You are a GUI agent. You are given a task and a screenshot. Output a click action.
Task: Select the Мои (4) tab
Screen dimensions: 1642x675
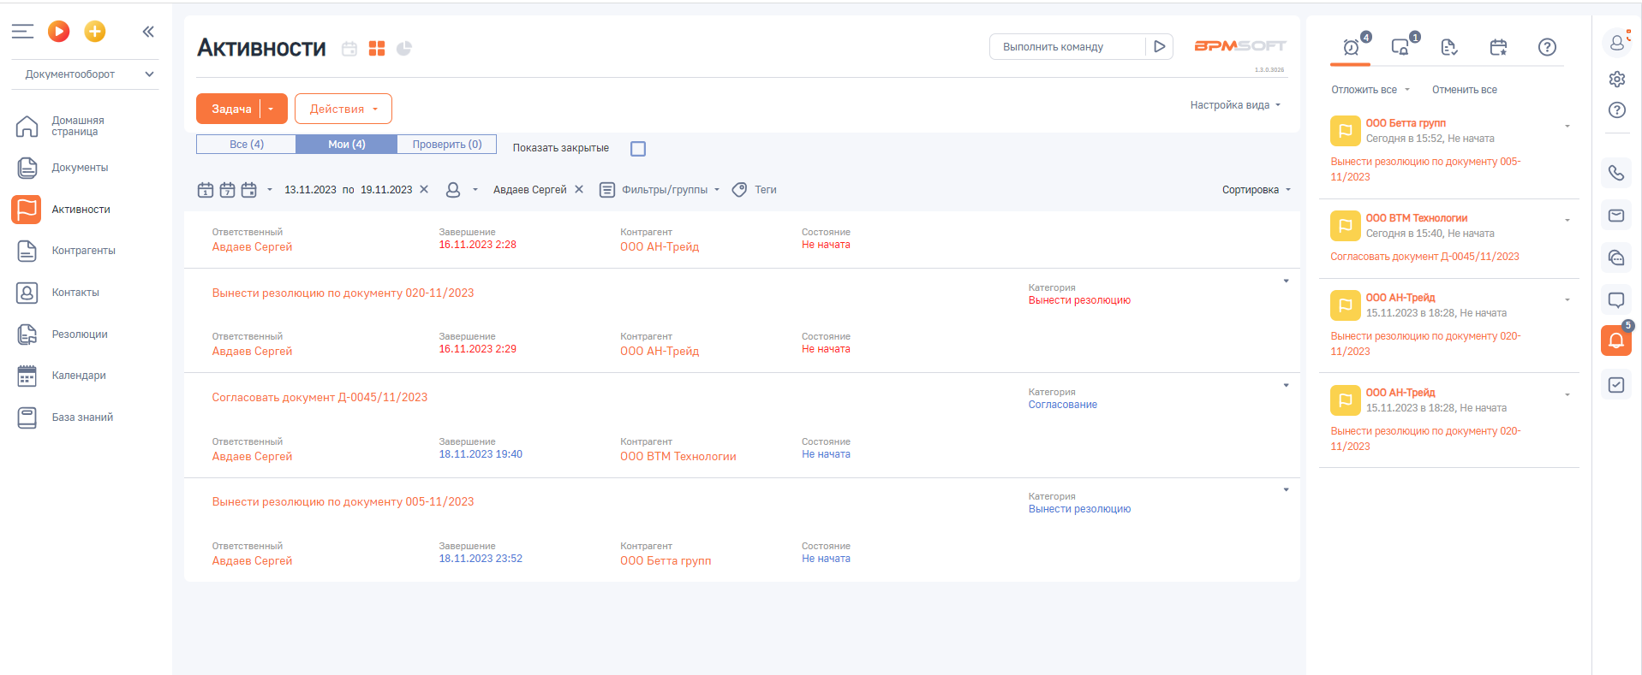[347, 145]
